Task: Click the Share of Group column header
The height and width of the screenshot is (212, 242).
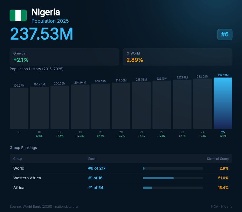Action: click(x=217, y=159)
